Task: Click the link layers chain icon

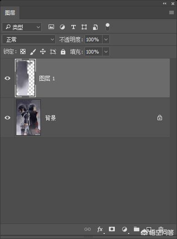Action: tap(88, 229)
